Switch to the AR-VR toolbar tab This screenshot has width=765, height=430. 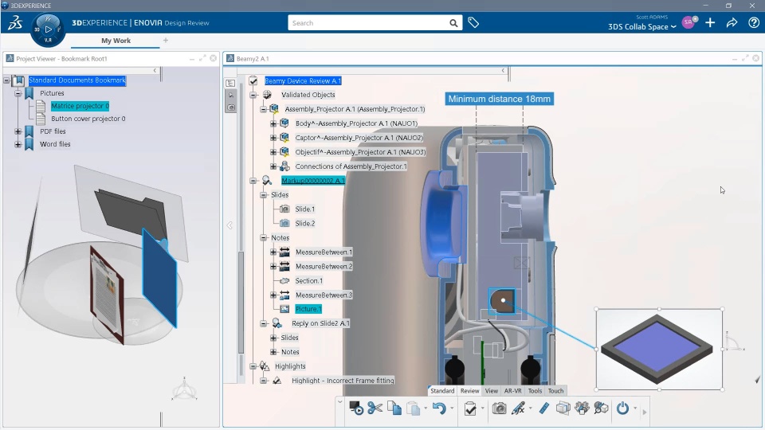point(512,391)
